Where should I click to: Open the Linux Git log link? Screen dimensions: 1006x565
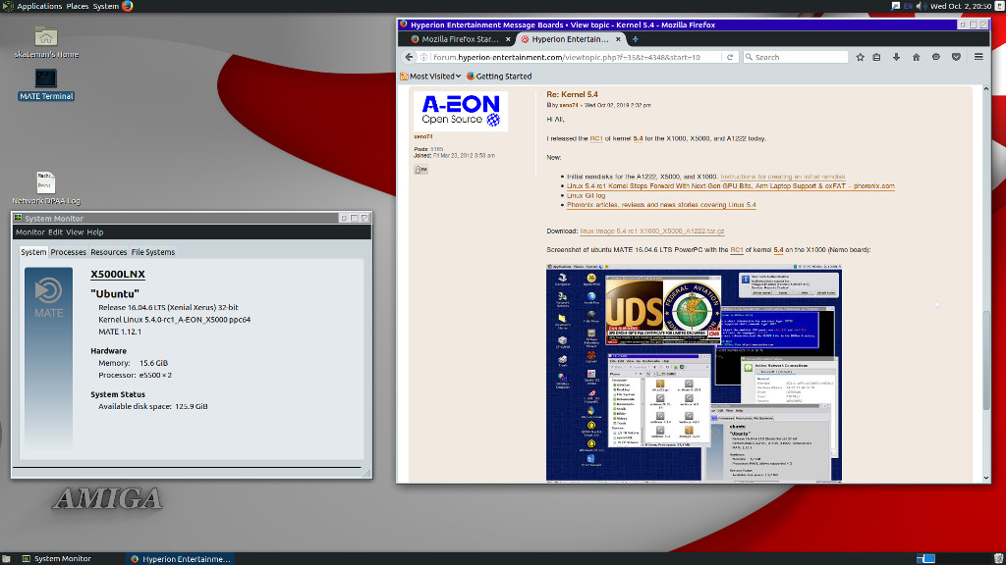coord(586,195)
